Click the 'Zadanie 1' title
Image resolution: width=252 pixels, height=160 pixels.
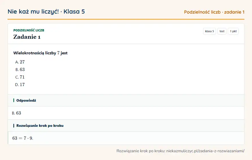pos(27,37)
